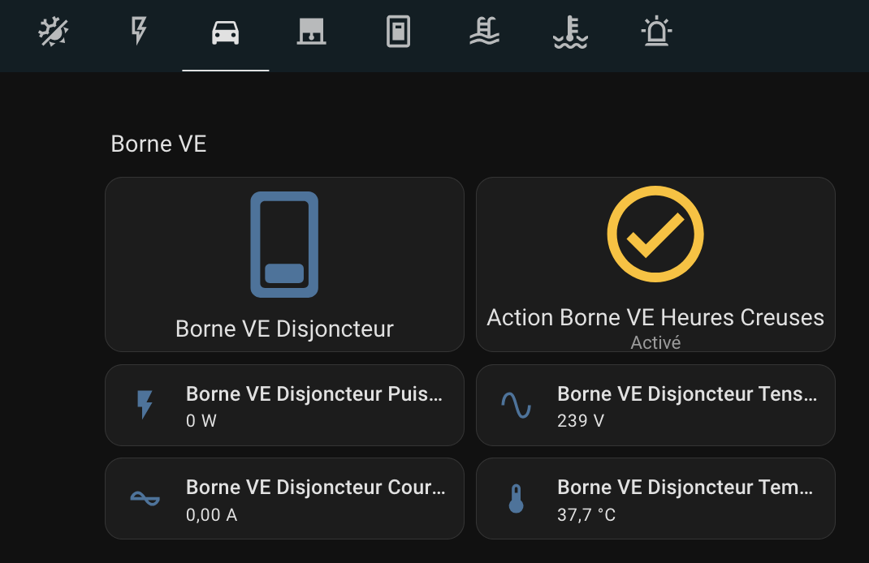Viewport: 869px width, 563px height.
Task: Toggle the yellow Heures Creuses checkmark icon
Action: [655, 234]
